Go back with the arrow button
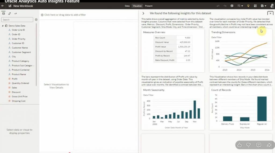 point(3,6)
